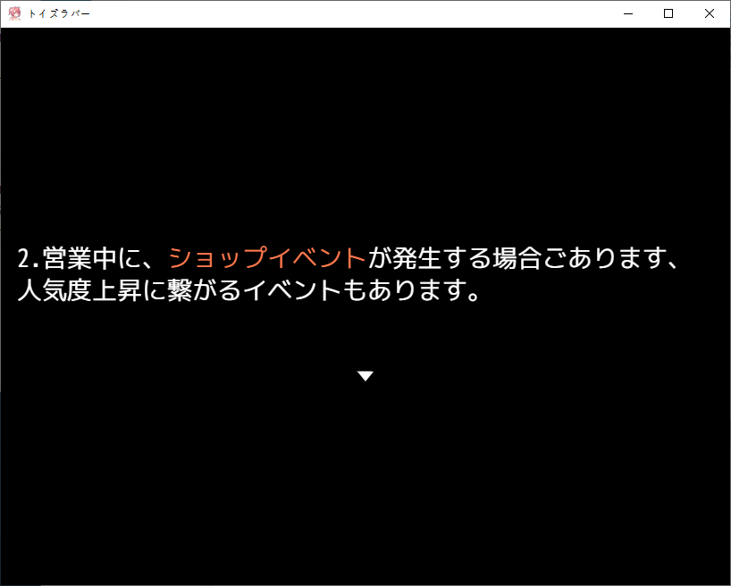Close the トイズラバー game window
This screenshot has width=731, height=586.
709,13
